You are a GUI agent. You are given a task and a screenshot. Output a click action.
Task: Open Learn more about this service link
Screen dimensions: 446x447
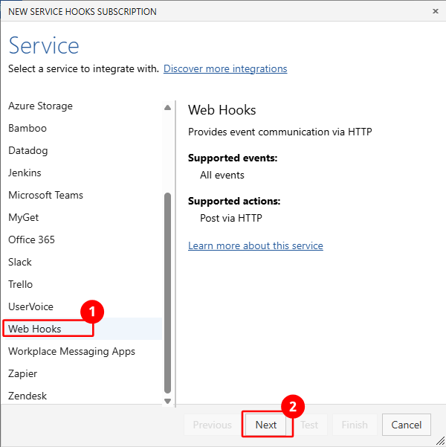pos(256,245)
